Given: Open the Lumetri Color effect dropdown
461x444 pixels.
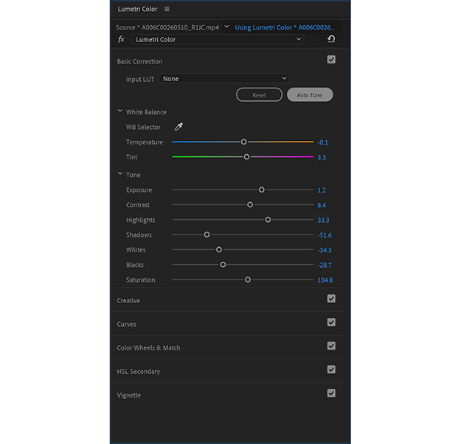Looking at the screenshot, I should point(218,39).
